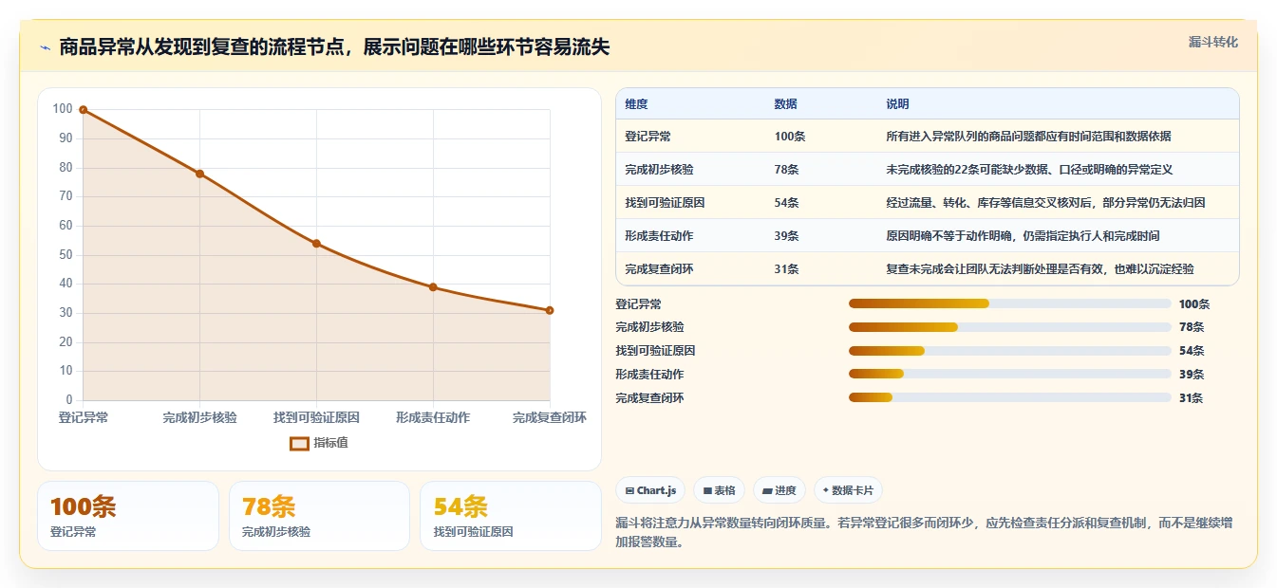The height and width of the screenshot is (588, 1277).
Task: Click the 形成责任动作 progress label
Action: point(649,375)
